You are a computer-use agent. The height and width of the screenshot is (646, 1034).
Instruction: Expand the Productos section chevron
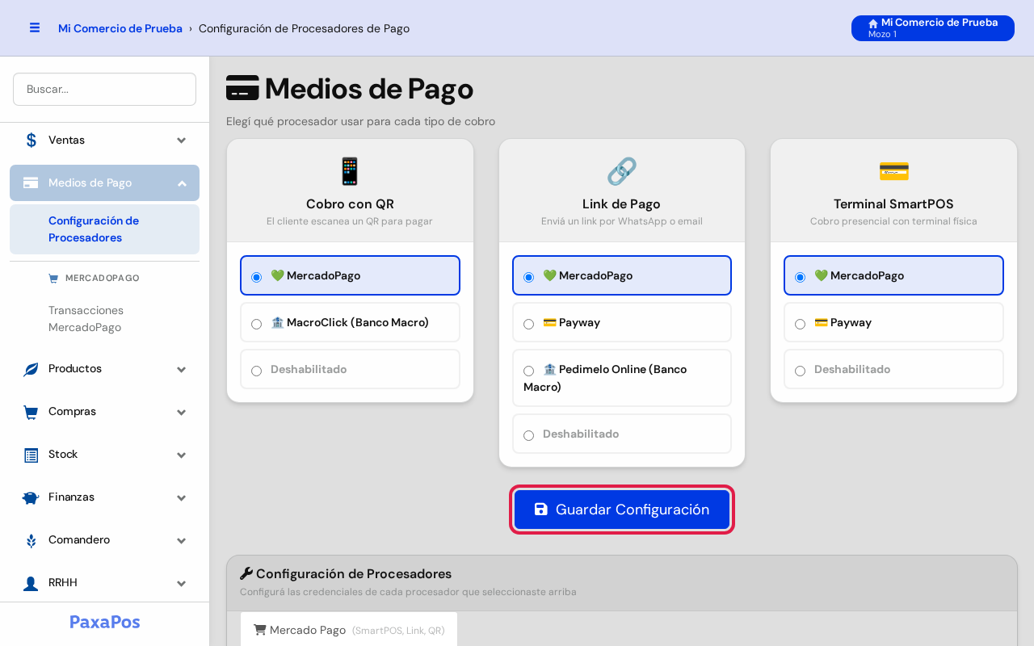click(182, 369)
